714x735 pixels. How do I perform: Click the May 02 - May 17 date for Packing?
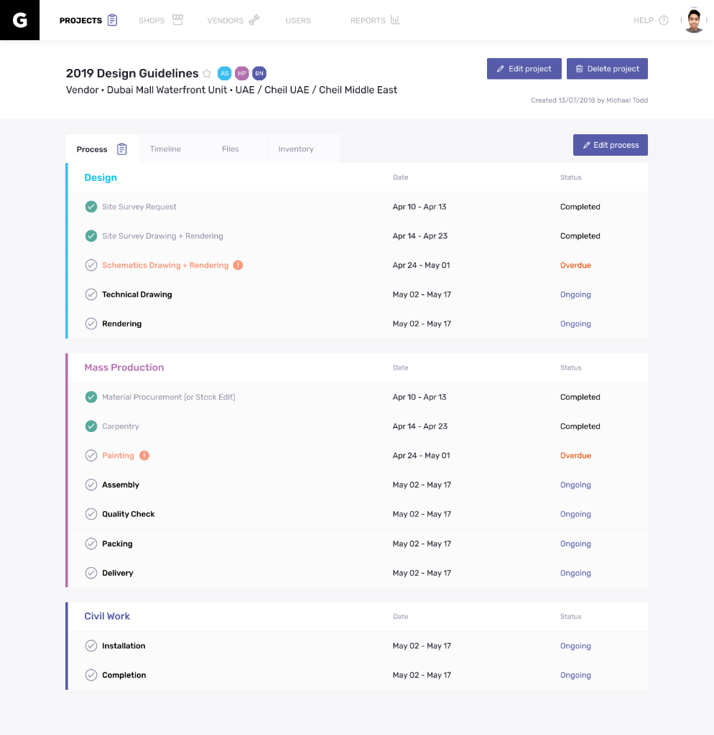pyautogui.click(x=422, y=544)
